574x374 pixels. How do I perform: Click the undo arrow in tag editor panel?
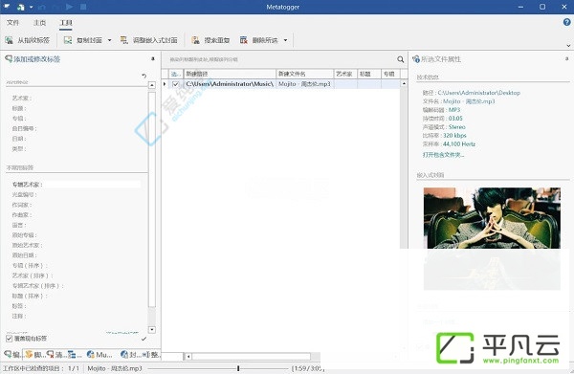click(x=143, y=76)
